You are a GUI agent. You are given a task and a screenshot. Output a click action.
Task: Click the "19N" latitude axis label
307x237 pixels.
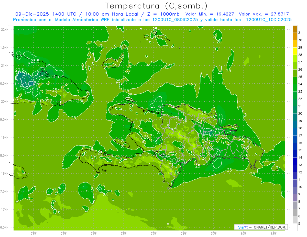(4, 138)
